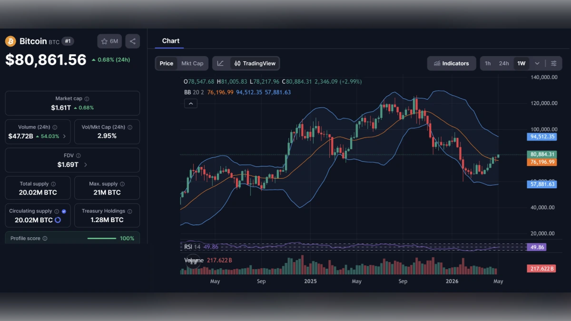Click the 1.28M BTC treasury holdings value

[107, 220]
